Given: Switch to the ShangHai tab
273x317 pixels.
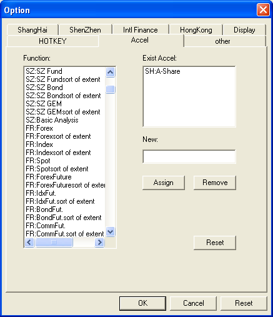Looking at the screenshot, I should click(32, 30).
